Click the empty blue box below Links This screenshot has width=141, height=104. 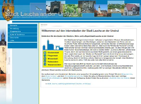point(22,45)
